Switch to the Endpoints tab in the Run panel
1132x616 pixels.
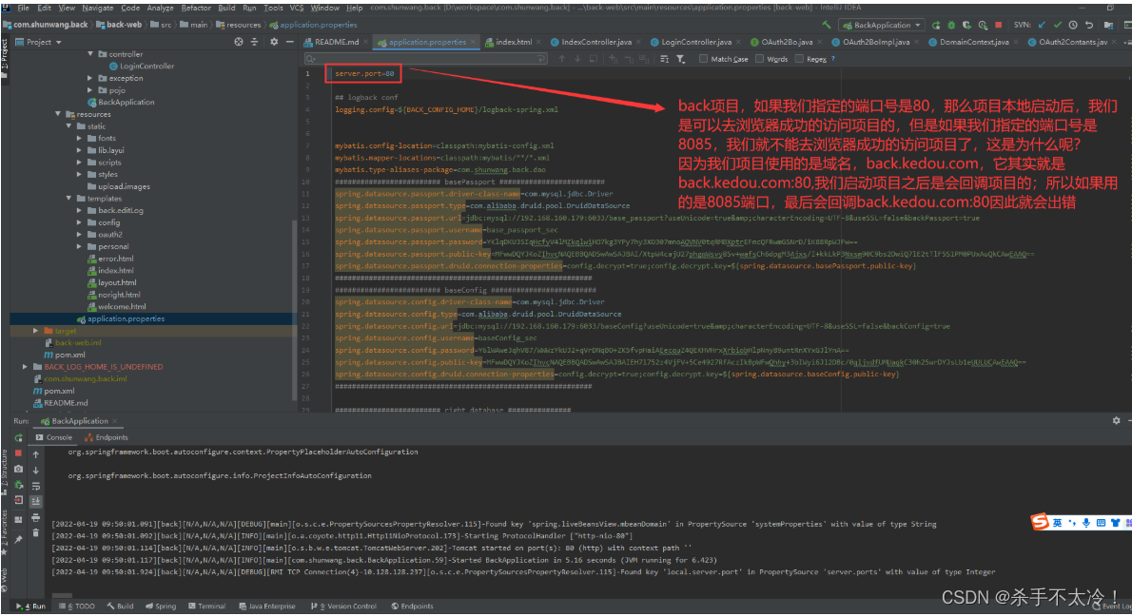point(107,438)
